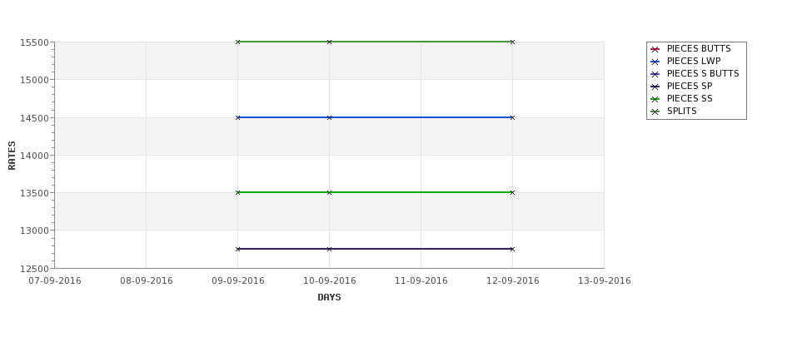Screen dimensions: 812x357
Task: Click the PIECES S BUTTS legend marker
Action: [x=655, y=74]
